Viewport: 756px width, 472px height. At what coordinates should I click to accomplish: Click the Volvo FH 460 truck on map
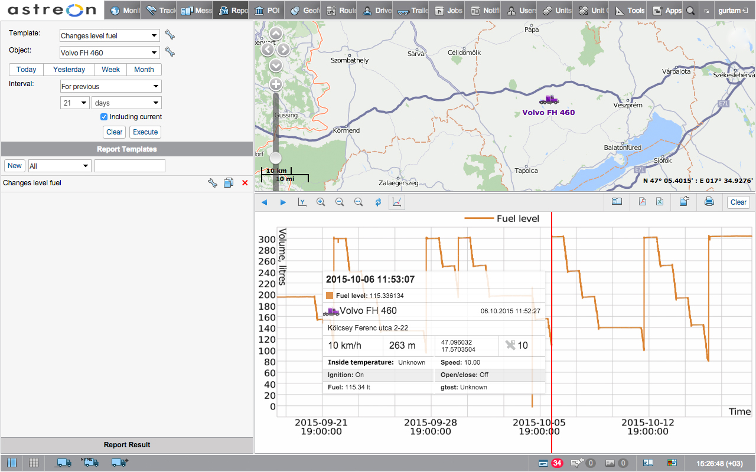coord(549,100)
